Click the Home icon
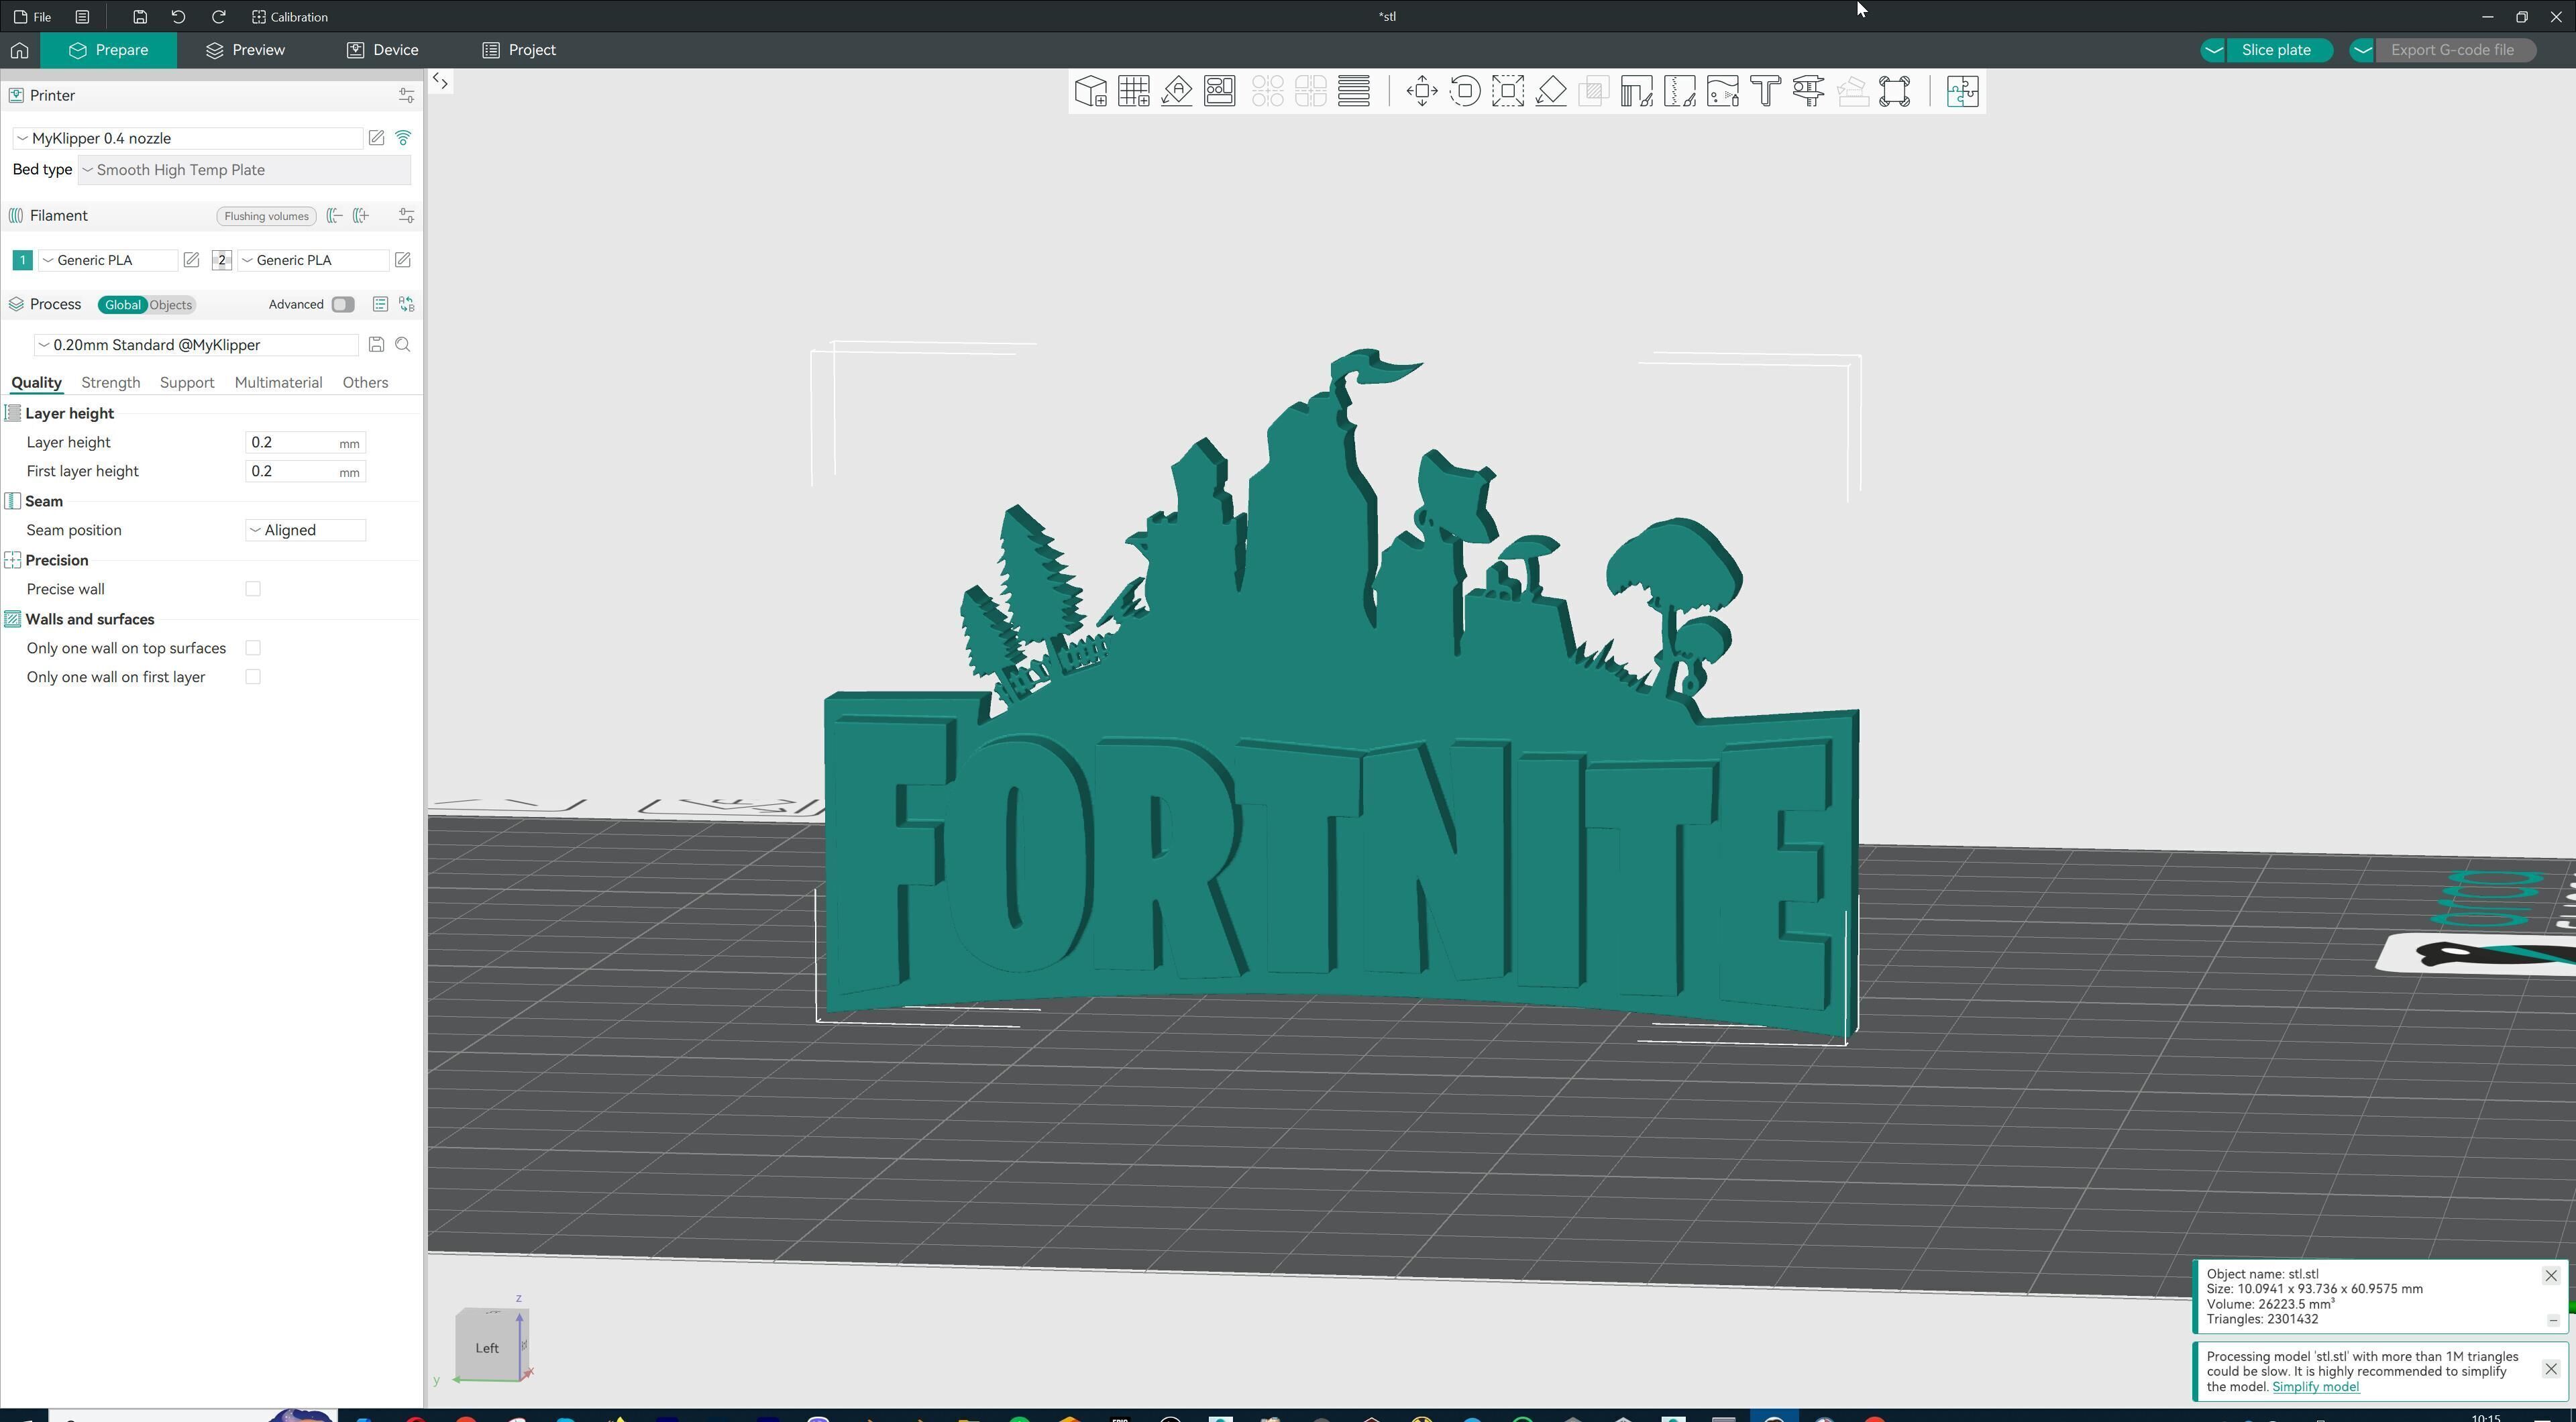The height and width of the screenshot is (1422, 2576). [20, 50]
